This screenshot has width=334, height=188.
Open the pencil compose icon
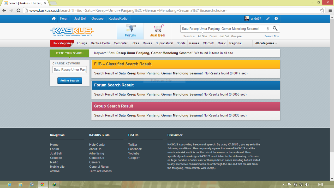pyautogui.click(x=268, y=19)
